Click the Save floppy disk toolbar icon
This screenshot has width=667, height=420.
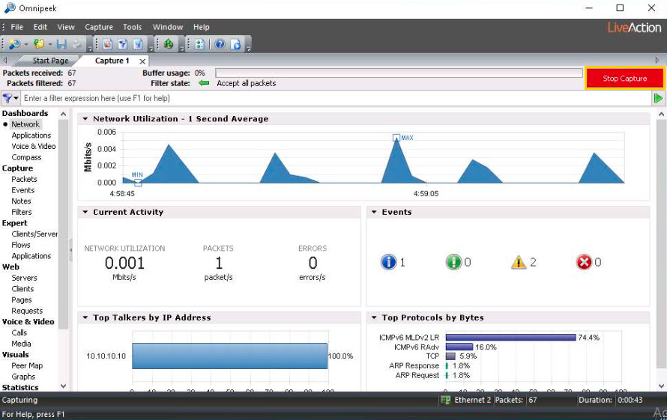(61, 43)
